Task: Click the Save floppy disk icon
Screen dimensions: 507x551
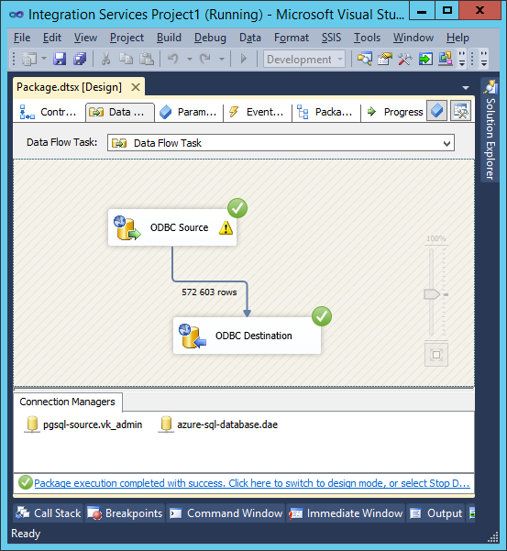Action: (60, 59)
